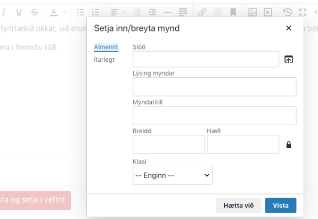Click the insert media video icon
The image size is (318, 219).
click(268, 12)
